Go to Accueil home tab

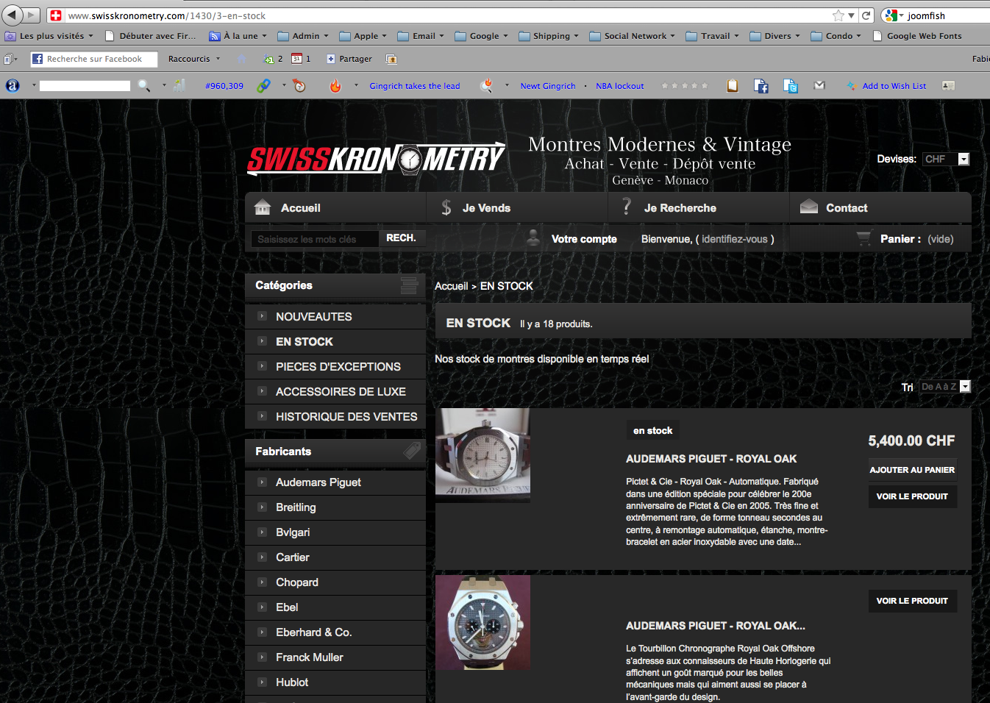(x=335, y=207)
